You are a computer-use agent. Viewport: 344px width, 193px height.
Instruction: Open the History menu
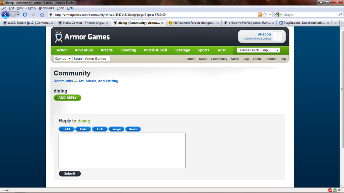(31, 8)
